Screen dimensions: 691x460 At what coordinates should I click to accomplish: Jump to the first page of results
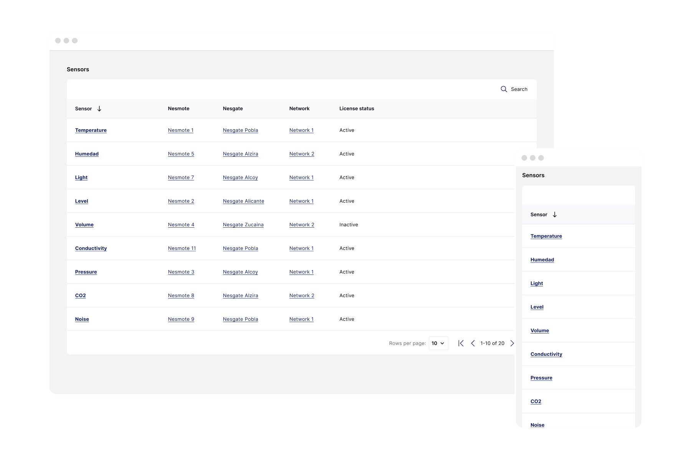tap(461, 343)
